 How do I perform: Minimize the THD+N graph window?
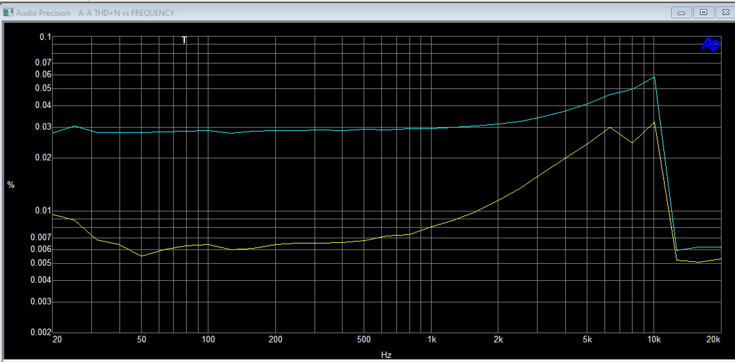pyautogui.click(x=681, y=13)
